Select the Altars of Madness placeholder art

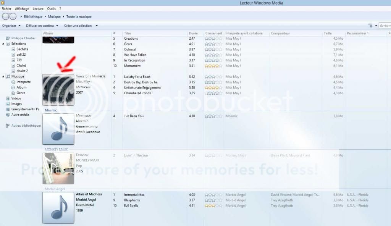[58, 208]
